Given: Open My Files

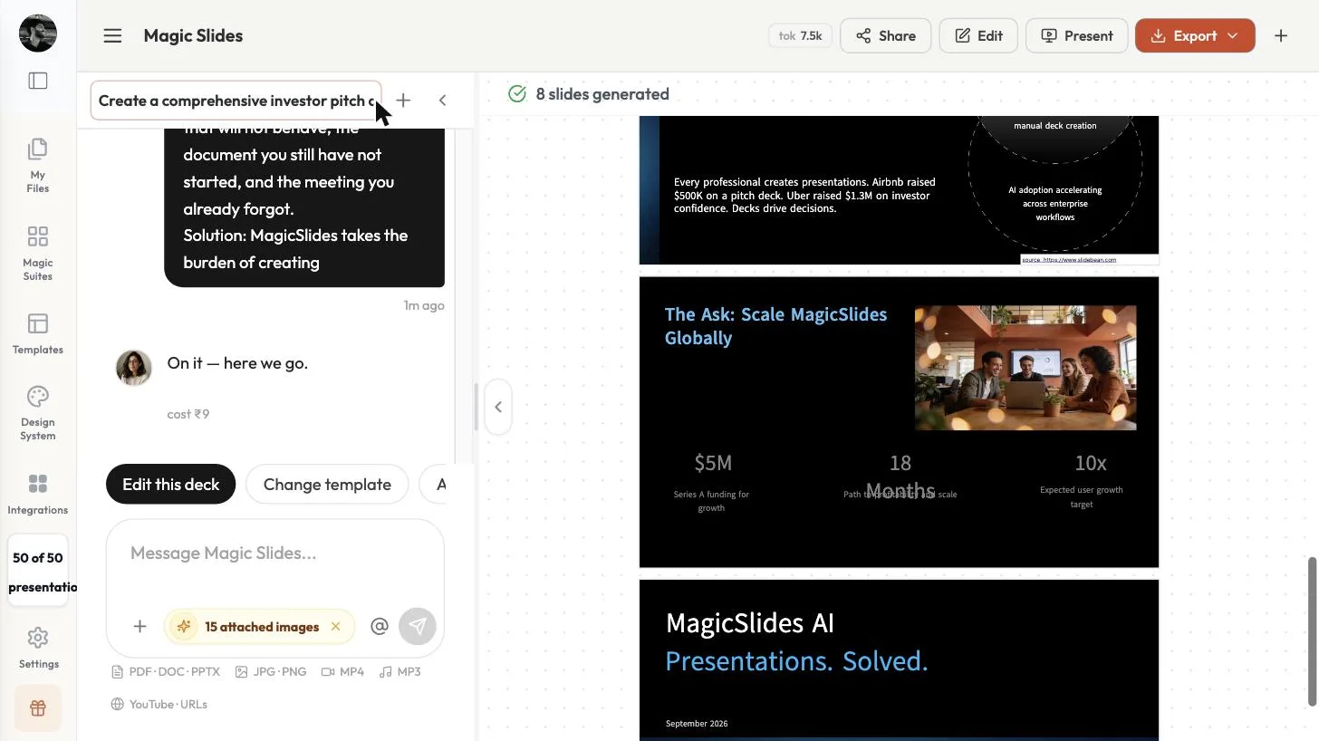Looking at the screenshot, I should point(37,165).
